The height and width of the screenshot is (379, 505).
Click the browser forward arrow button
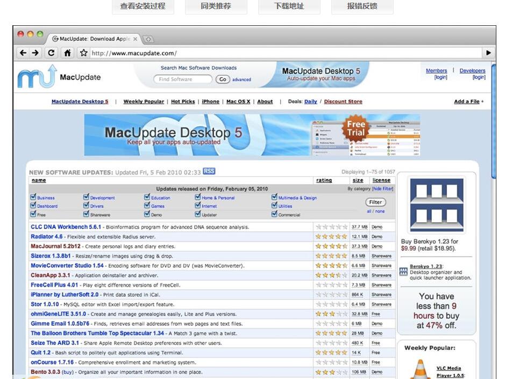tap(35, 53)
